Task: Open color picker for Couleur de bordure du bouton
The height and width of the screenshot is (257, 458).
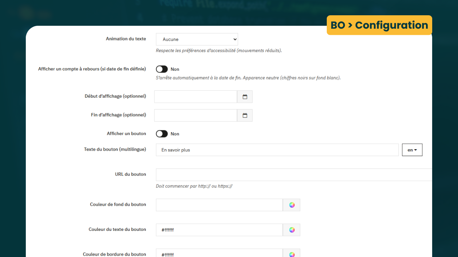Action: pyautogui.click(x=292, y=254)
